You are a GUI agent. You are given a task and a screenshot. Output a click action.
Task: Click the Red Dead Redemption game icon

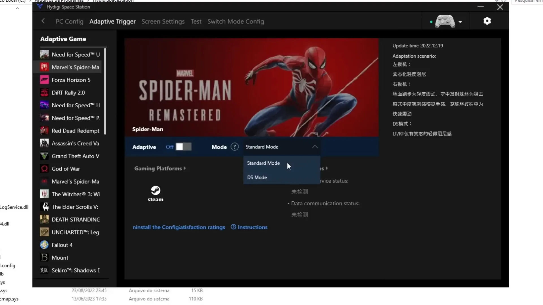pos(44,130)
